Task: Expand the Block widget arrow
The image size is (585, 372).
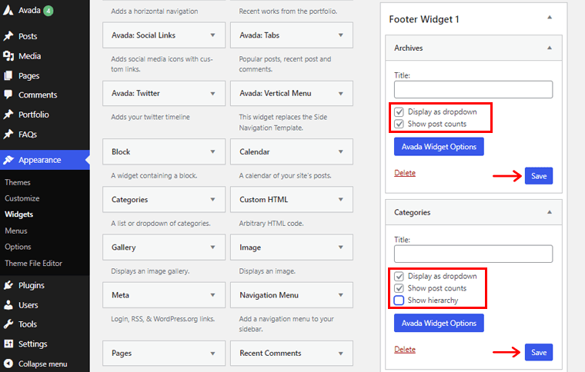Action: [212, 151]
